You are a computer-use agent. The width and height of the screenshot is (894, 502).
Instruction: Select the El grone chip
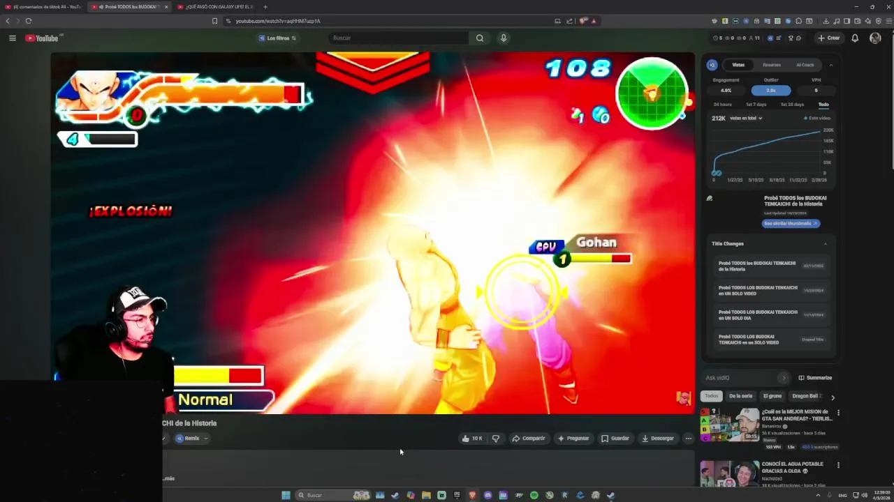(x=772, y=396)
